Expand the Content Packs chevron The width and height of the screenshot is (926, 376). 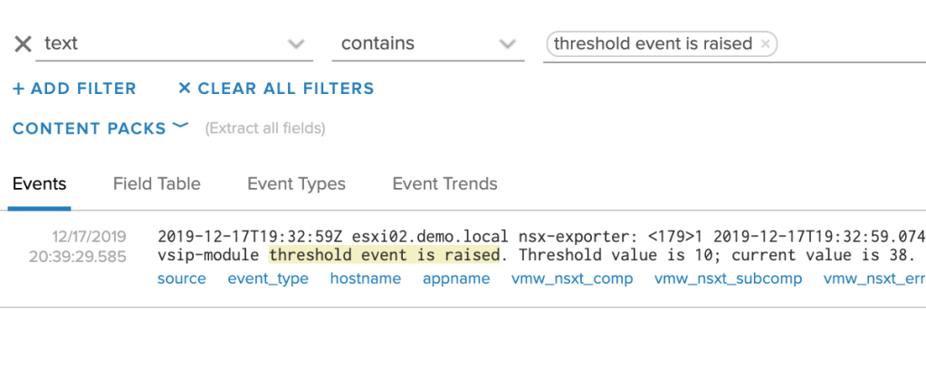pyautogui.click(x=180, y=127)
